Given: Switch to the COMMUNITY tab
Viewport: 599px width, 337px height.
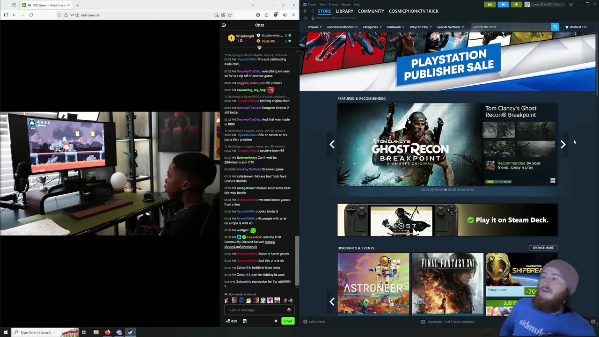Looking at the screenshot, I should 371,11.
